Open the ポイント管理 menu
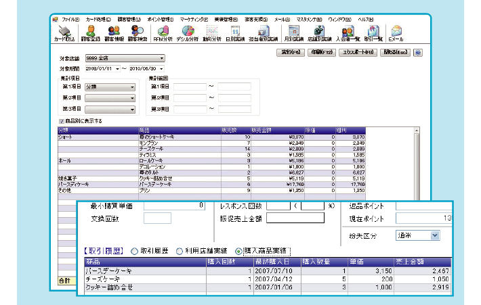 tap(160, 20)
